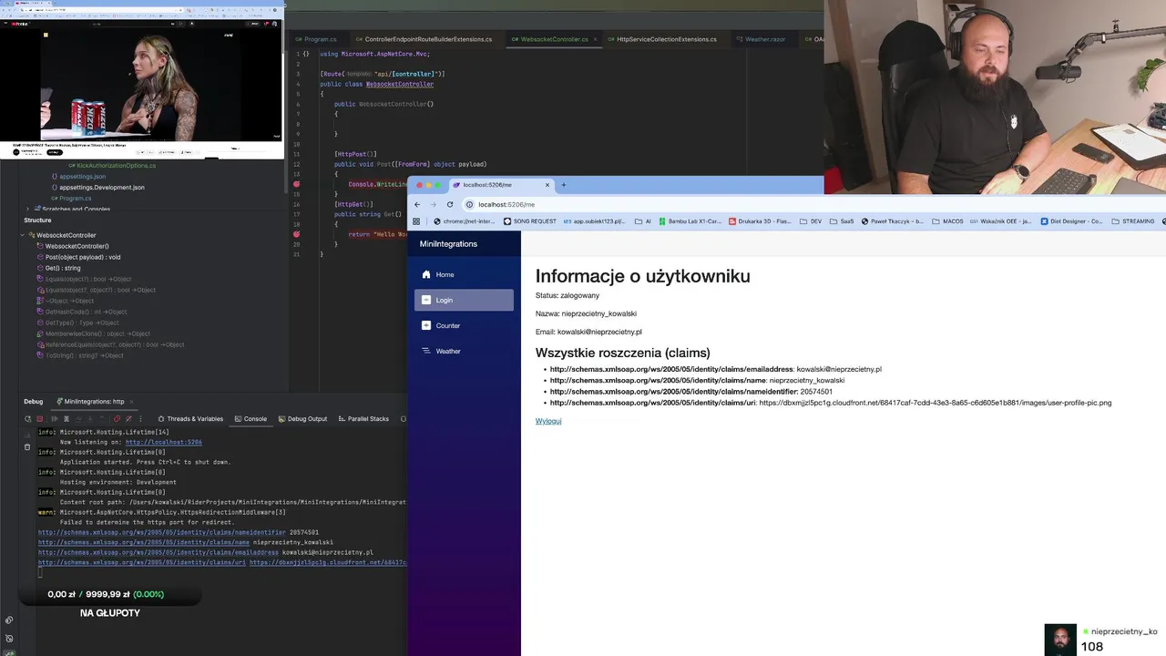Screen dimensions: 1166x656
Task: Expand Scratches and Consoles tree node
Action: tap(27, 209)
